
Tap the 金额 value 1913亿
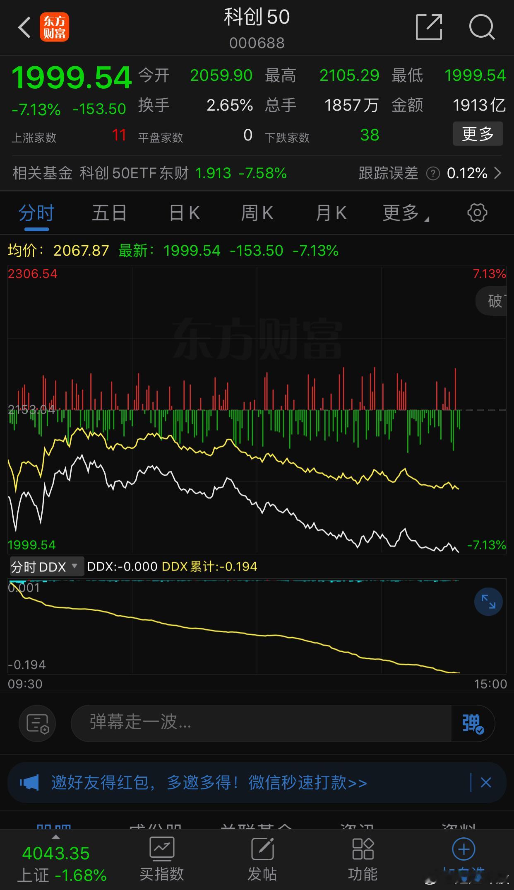pos(479,105)
